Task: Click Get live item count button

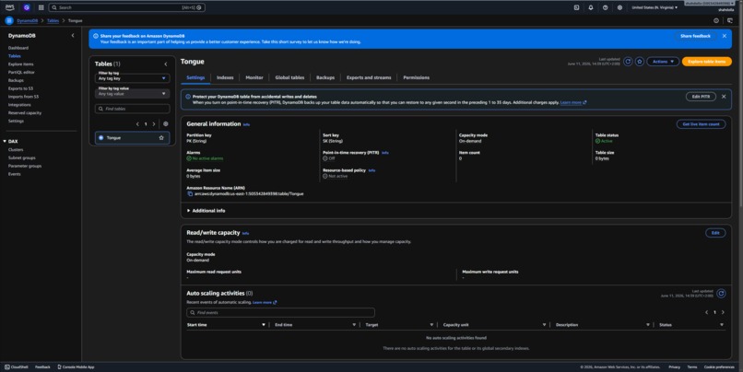Action: [x=701, y=124]
